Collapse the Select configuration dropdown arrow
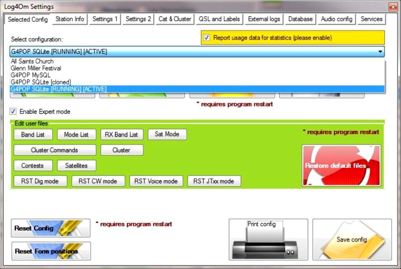The image size is (401, 269). [380, 52]
